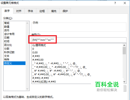Go to the 填充 tab
The width and height of the screenshot is (130, 100).
[54, 11]
